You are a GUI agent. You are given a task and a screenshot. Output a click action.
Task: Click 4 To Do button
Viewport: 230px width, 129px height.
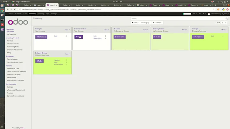tap(79, 37)
